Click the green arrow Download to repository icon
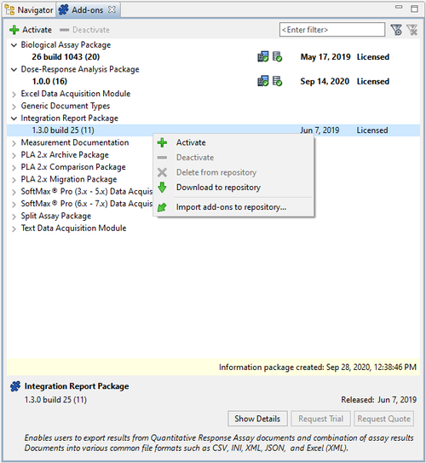Screen dimensions: 426x463 (x=162, y=188)
